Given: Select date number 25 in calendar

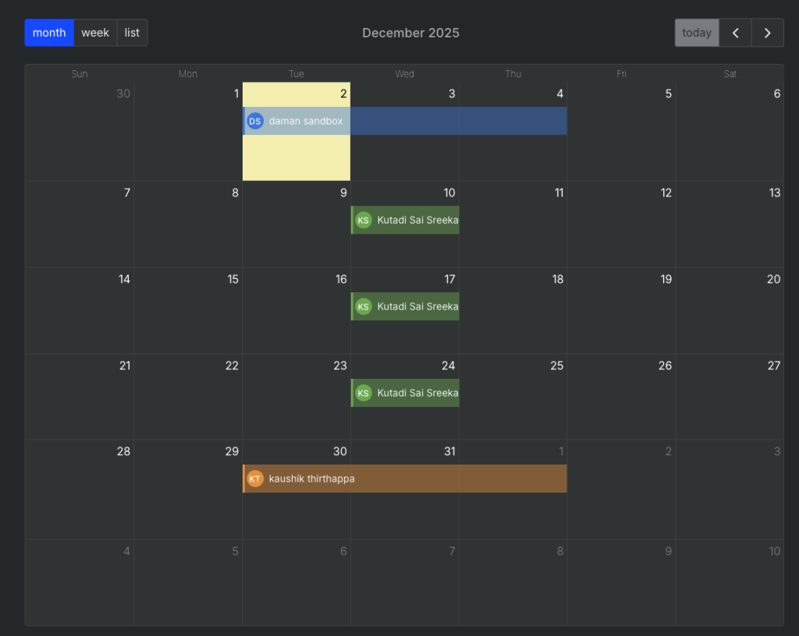Looking at the screenshot, I should click(556, 366).
